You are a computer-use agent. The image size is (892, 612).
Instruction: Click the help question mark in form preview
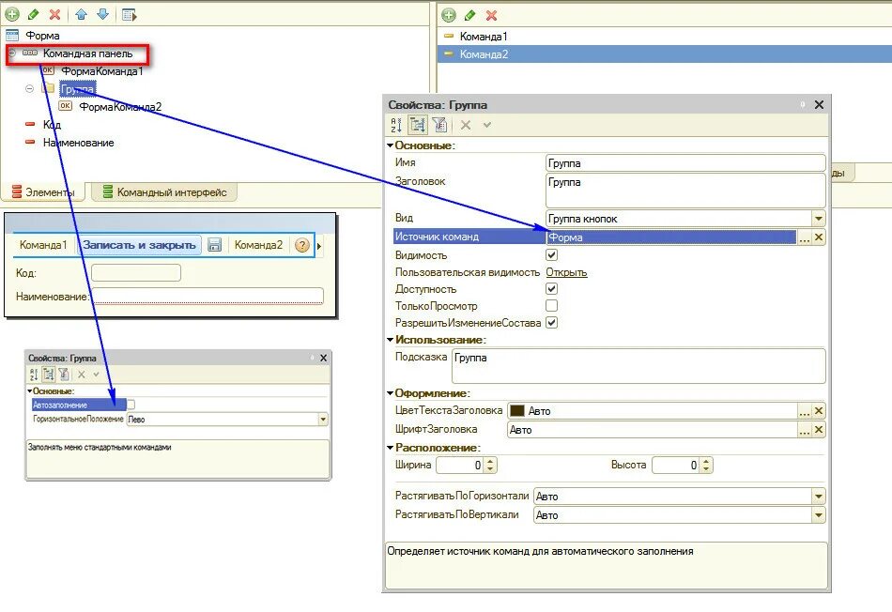tap(302, 245)
